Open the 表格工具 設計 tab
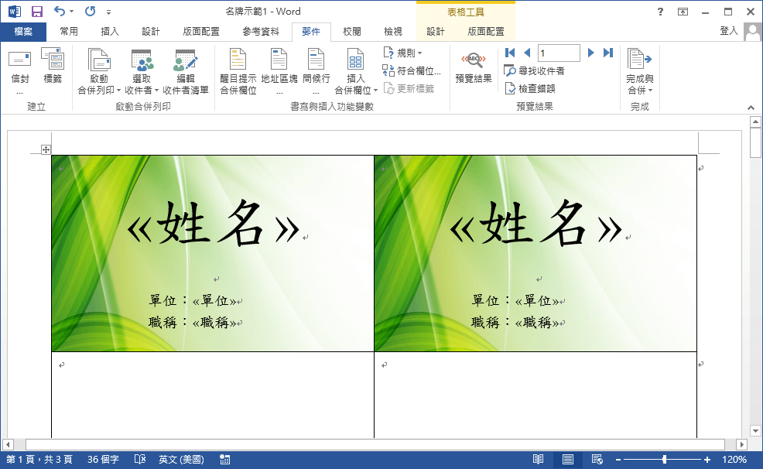 pyautogui.click(x=437, y=32)
